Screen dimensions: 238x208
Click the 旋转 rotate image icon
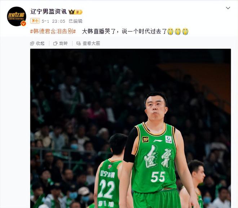click(x=55, y=43)
